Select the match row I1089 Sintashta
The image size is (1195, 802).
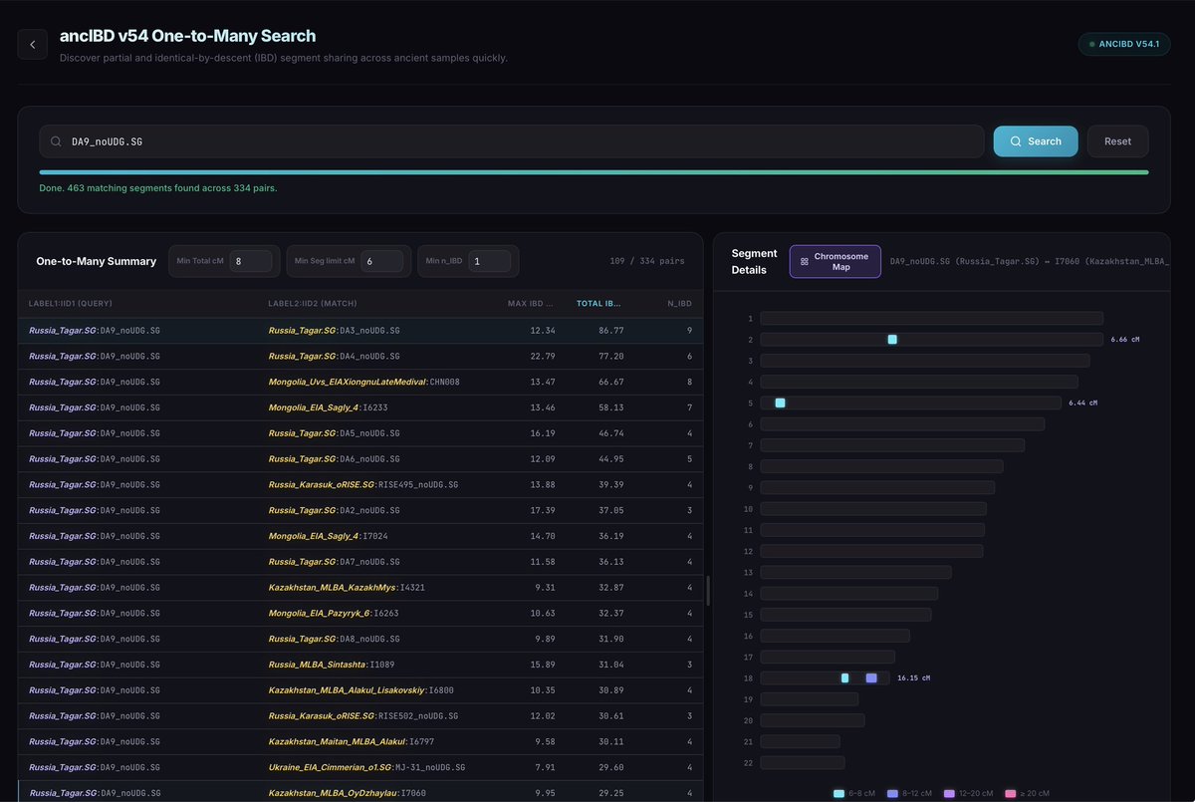(x=360, y=665)
